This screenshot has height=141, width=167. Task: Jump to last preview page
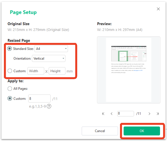[x=158, y=114]
